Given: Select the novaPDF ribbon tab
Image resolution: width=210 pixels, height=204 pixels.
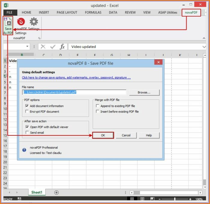Looking at the screenshot, I should click(x=191, y=13).
